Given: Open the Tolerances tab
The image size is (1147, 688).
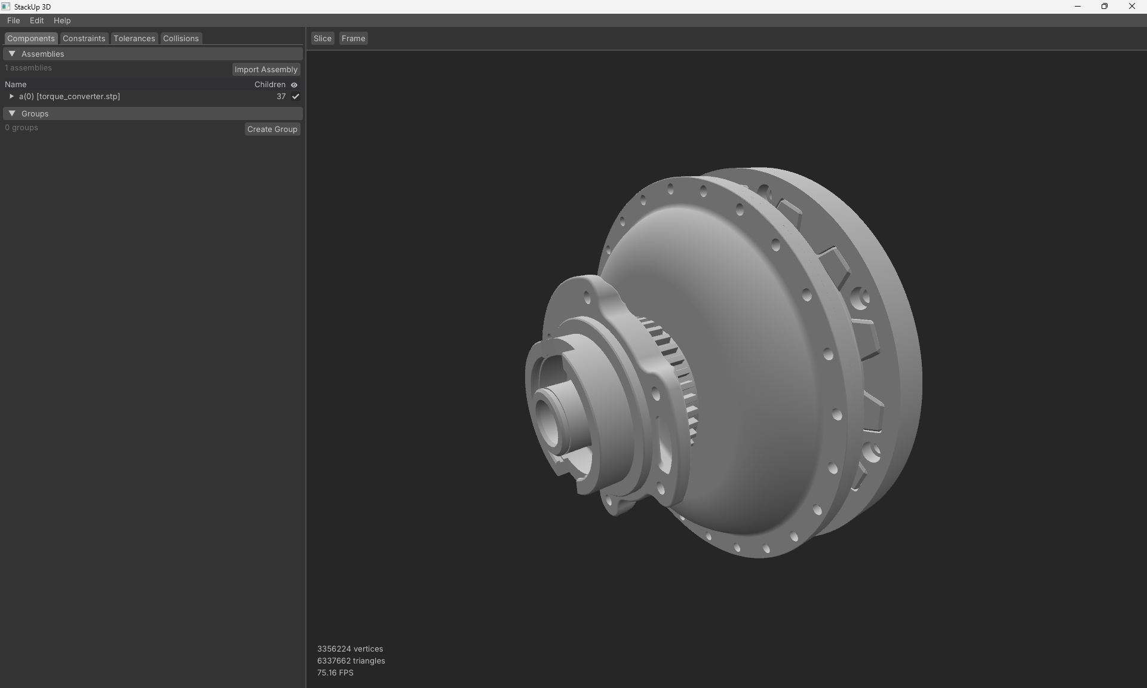Looking at the screenshot, I should [134, 38].
